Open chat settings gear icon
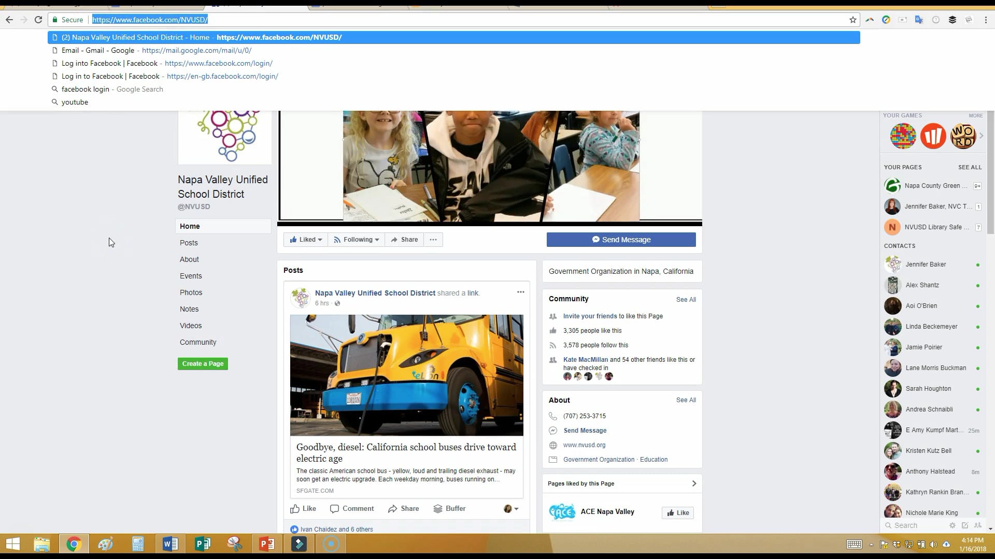This screenshot has height=559, width=995. click(x=953, y=525)
